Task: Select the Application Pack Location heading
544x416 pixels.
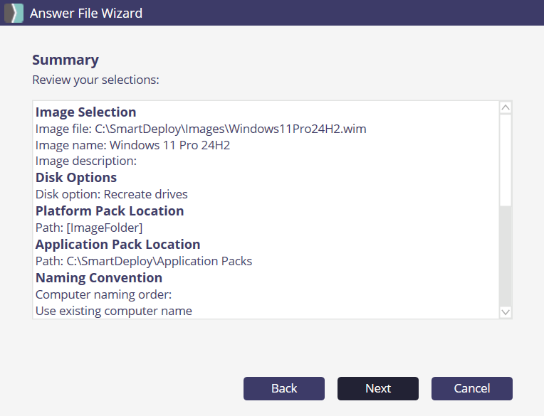Action: (117, 245)
